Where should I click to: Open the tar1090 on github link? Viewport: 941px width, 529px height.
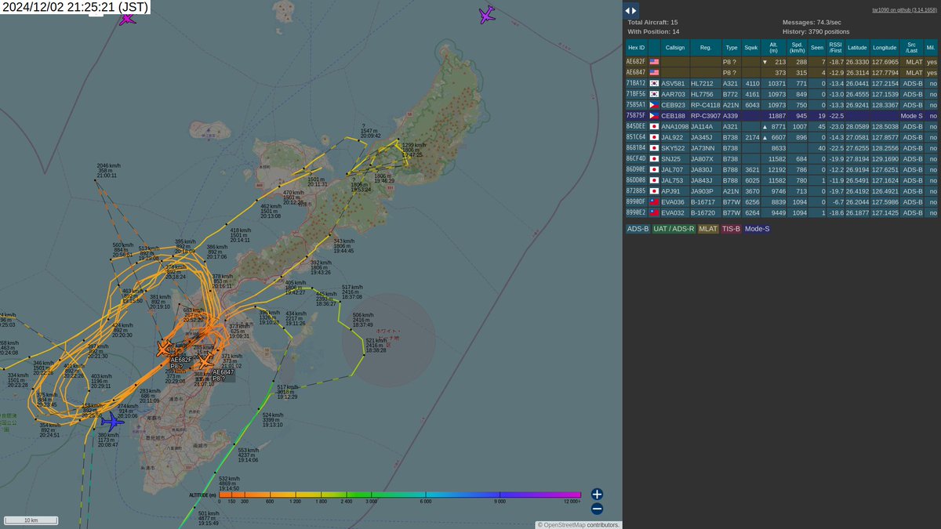[905, 10]
